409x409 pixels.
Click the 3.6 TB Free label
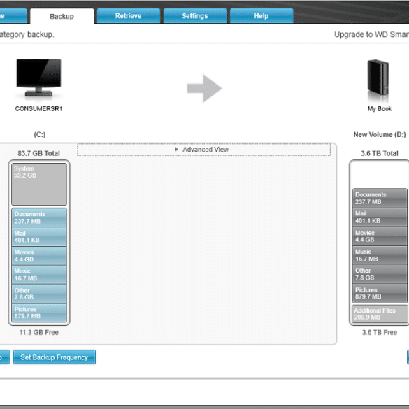point(380,332)
